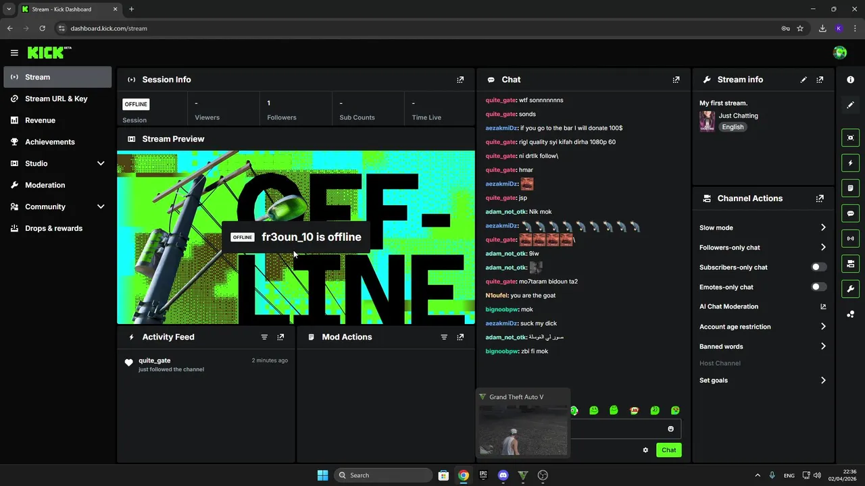Screen dimensions: 865x486
Task: Click the taskbar Search box
Action: click(x=383, y=475)
